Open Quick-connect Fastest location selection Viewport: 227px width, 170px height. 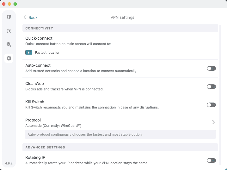pos(47,52)
